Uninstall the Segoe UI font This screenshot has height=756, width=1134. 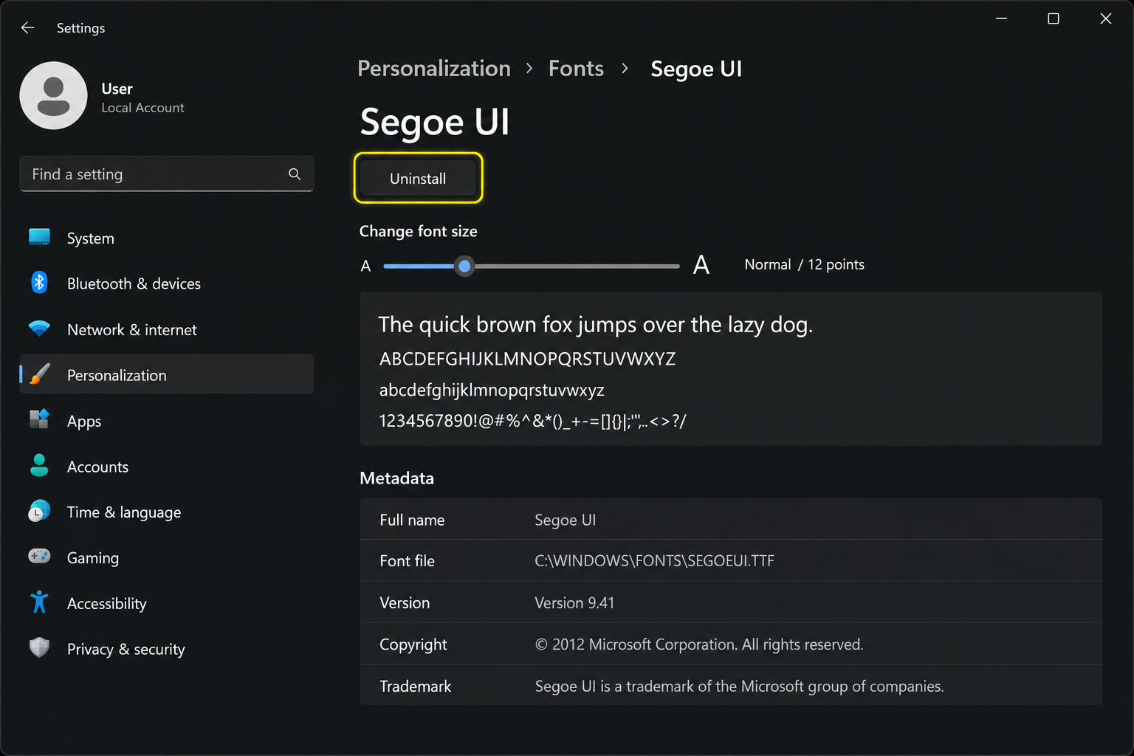pos(418,178)
